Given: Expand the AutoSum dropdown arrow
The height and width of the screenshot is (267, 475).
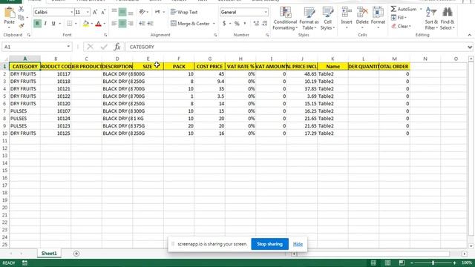Looking at the screenshot, I should (x=421, y=9).
